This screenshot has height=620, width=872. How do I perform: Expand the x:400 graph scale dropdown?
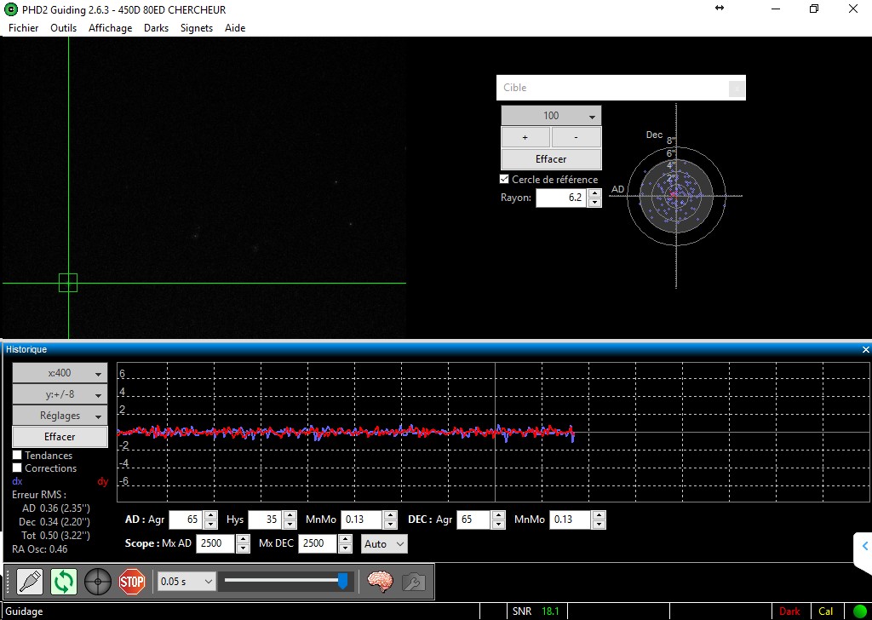click(60, 373)
